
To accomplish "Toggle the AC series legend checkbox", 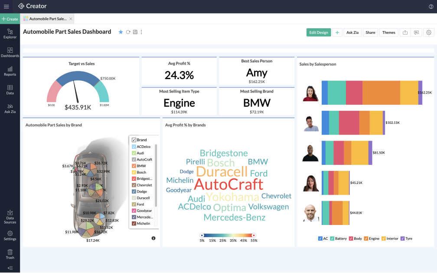I will pyautogui.click(x=320, y=238).
